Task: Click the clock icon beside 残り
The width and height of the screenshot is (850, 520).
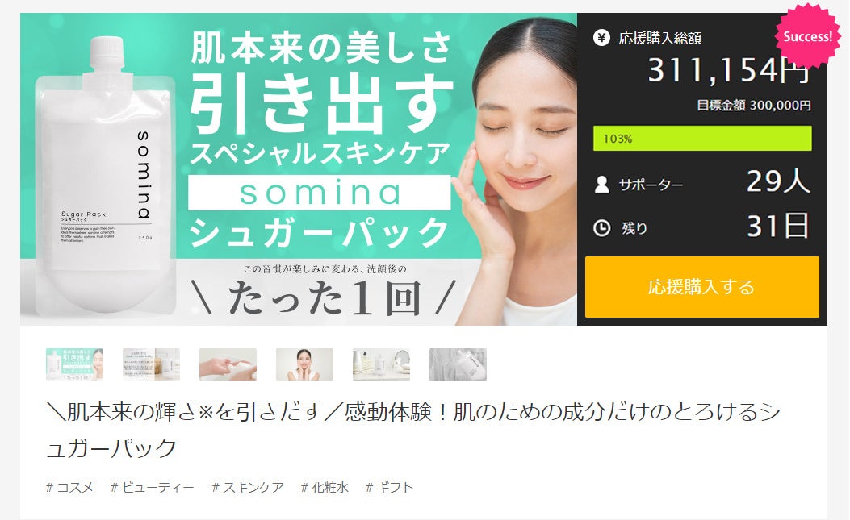Action: click(601, 227)
